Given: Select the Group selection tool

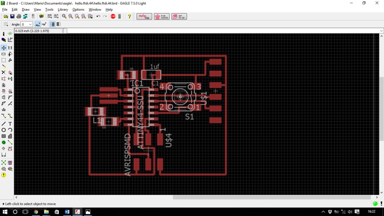Looking at the screenshot, I should (x=4, y=60).
